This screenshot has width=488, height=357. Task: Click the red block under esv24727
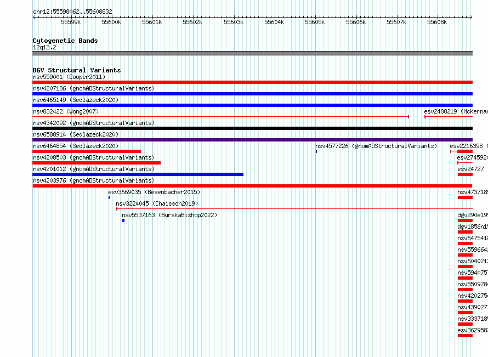[x=465, y=174]
